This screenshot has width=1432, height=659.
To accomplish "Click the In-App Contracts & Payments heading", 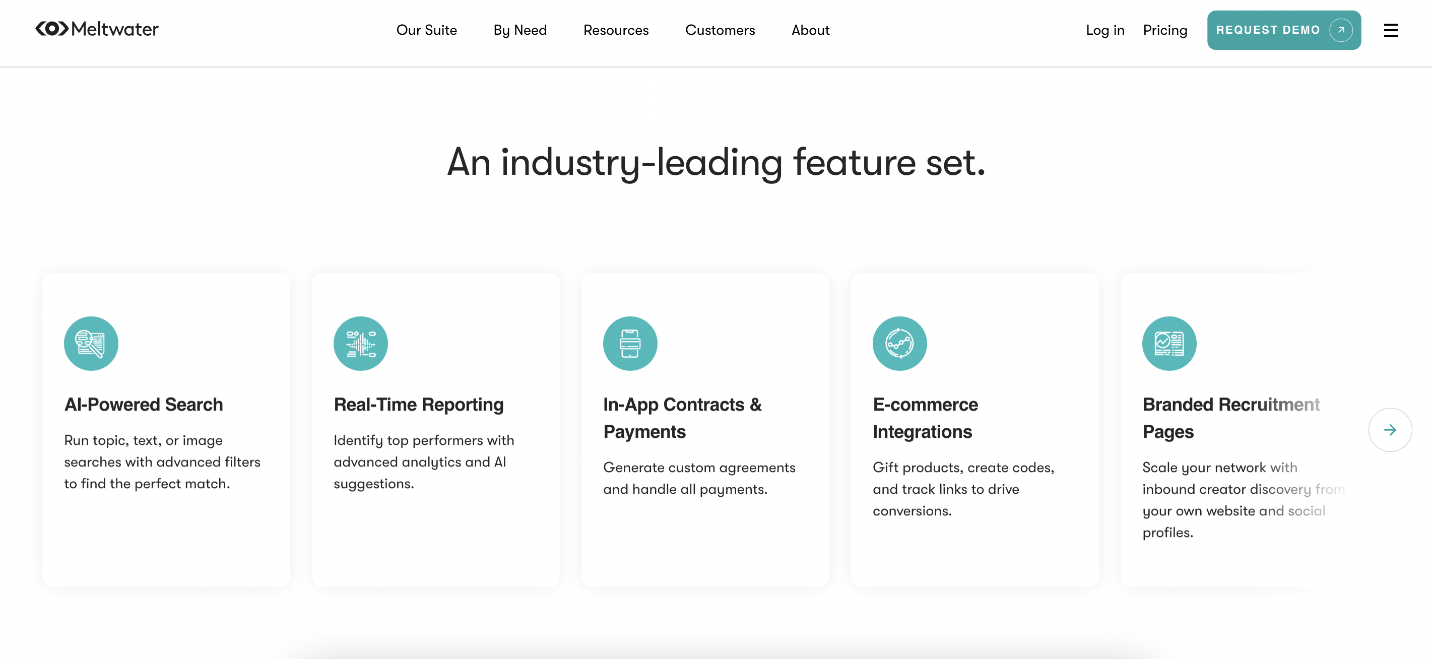I will point(682,418).
